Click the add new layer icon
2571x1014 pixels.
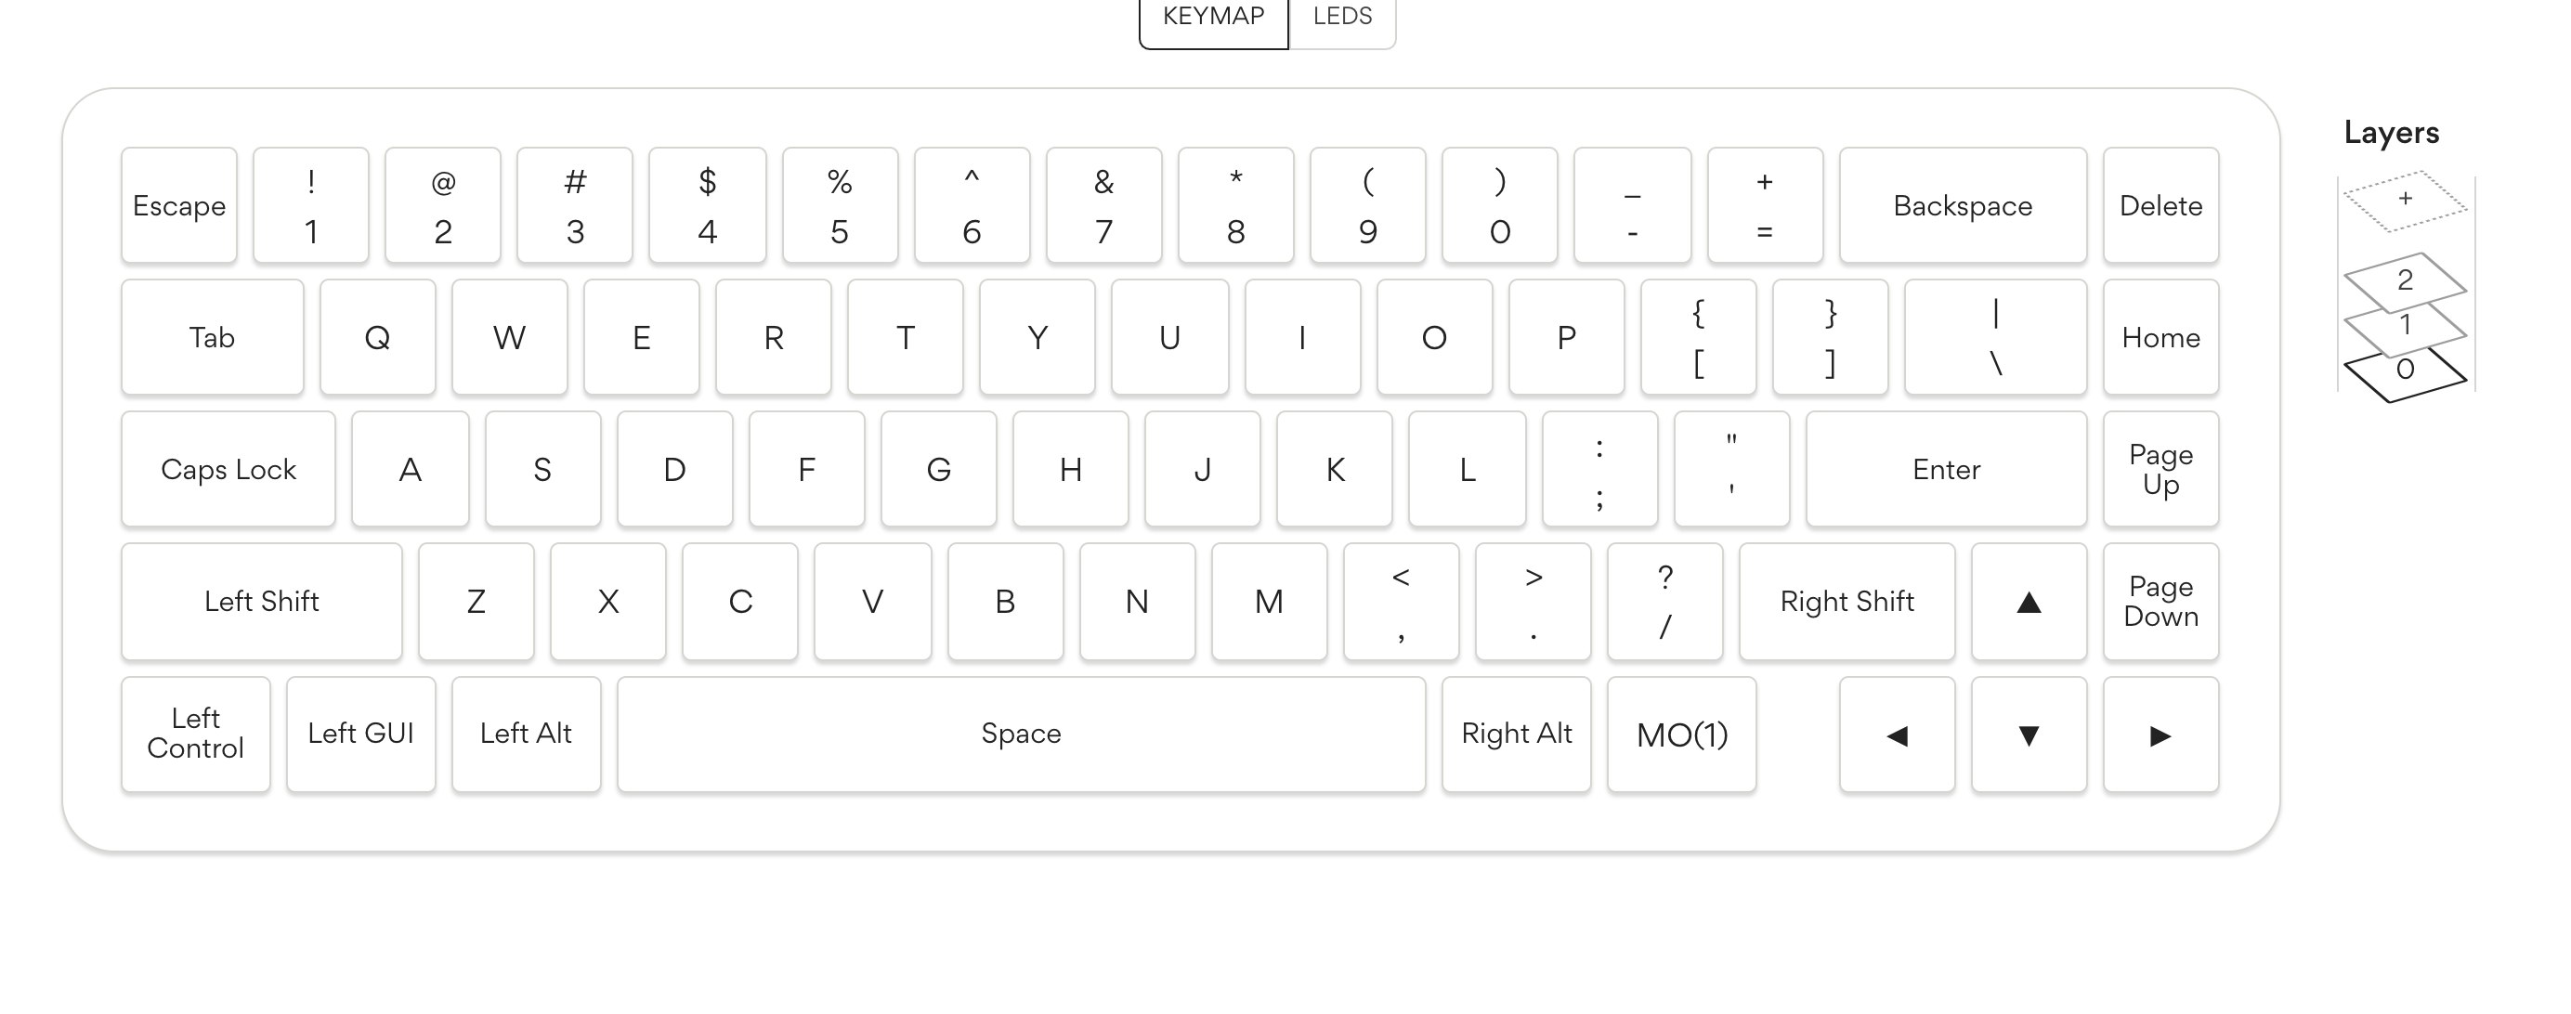click(2405, 200)
